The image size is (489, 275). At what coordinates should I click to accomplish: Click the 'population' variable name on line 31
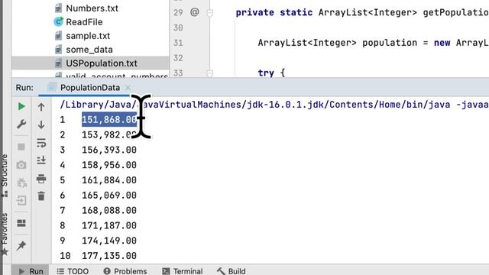tap(390, 43)
